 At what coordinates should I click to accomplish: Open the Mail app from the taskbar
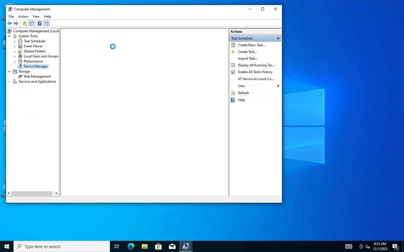coord(172,246)
